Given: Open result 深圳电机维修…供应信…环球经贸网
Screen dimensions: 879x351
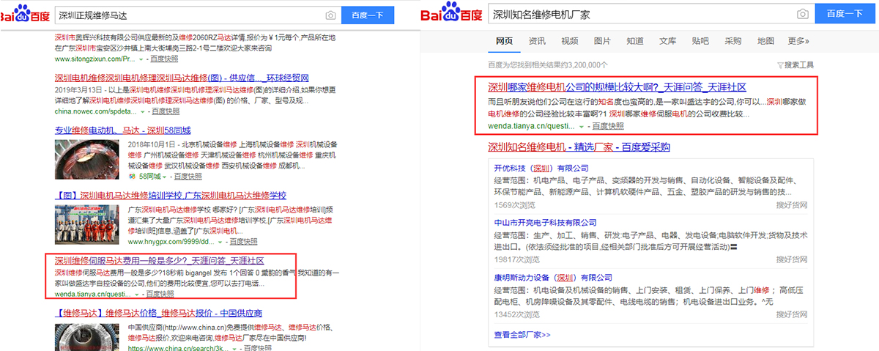Looking at the screenshot, I should [182, 78].
